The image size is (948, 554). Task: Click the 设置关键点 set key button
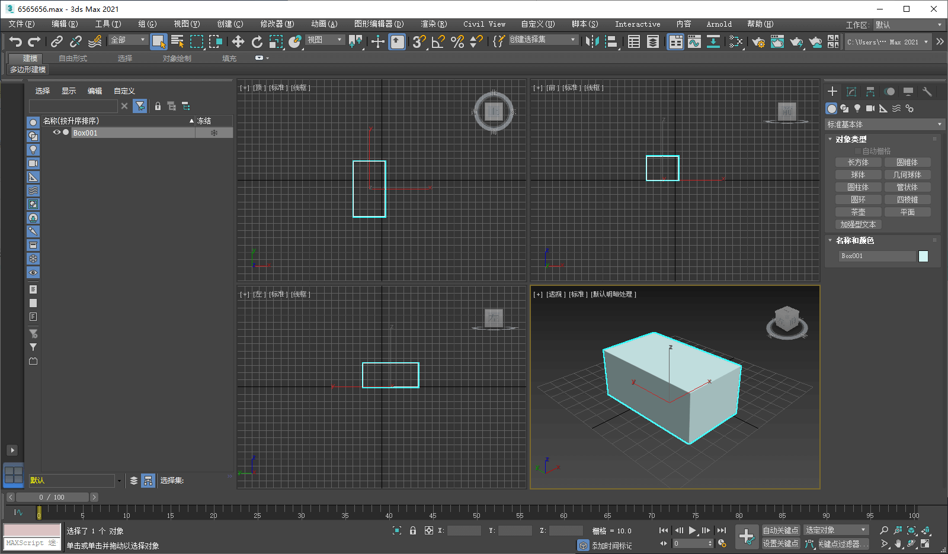[780, 543]
